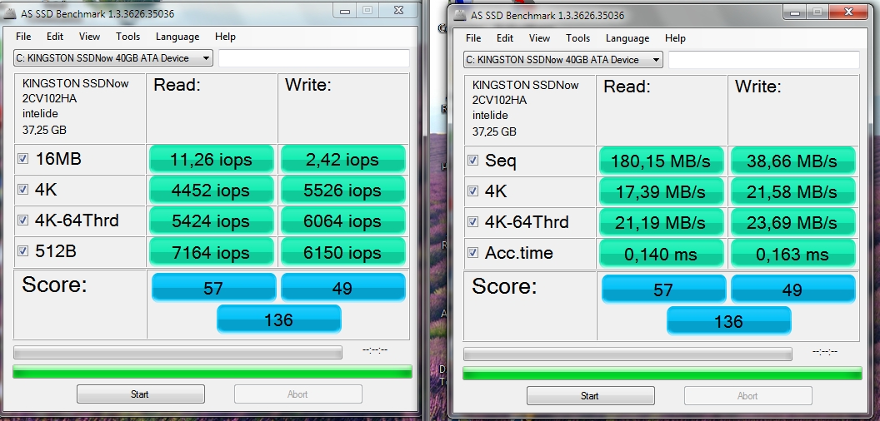The image size is (880, 421).
Task: Click the 4452 iops read result
Action: [211, 190]
